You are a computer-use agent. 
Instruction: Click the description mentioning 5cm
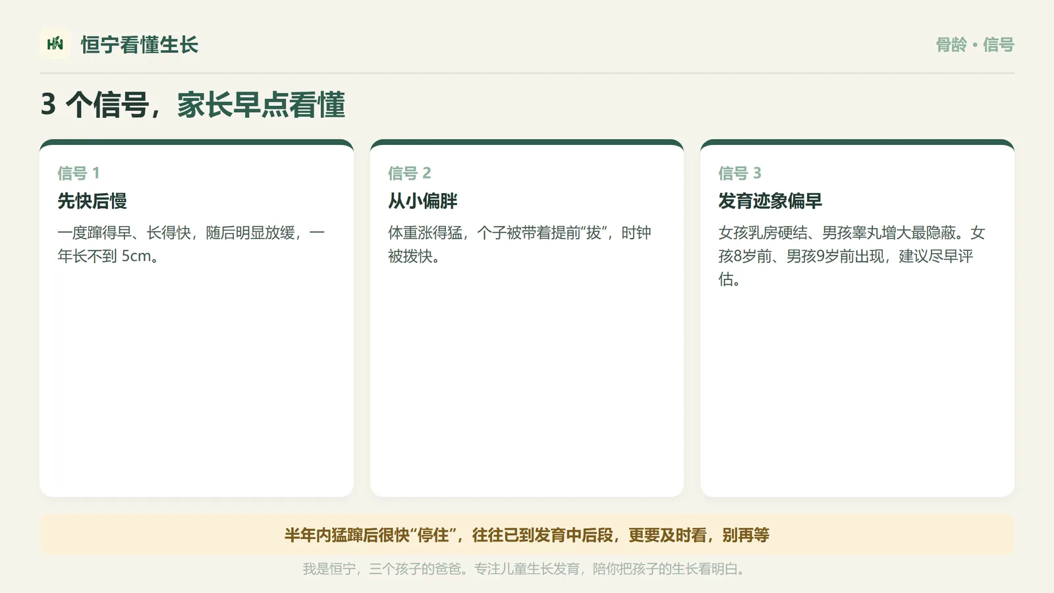point(191,244)
